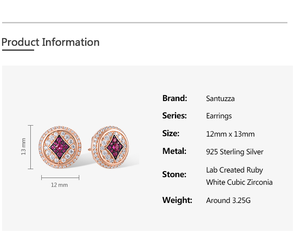295x252 pixels.
Task: Click the dark underline beneath the heading
Action: (x=18, y=50)
